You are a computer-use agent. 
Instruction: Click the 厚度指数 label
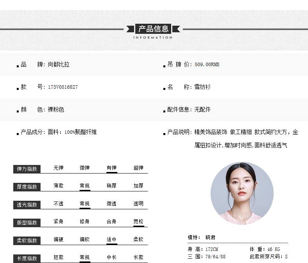click(x=27, y=187)
